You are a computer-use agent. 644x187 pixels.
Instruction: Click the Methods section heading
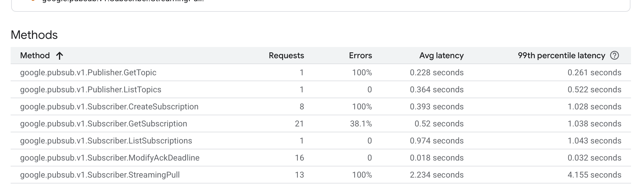click(x=34, y=35)
